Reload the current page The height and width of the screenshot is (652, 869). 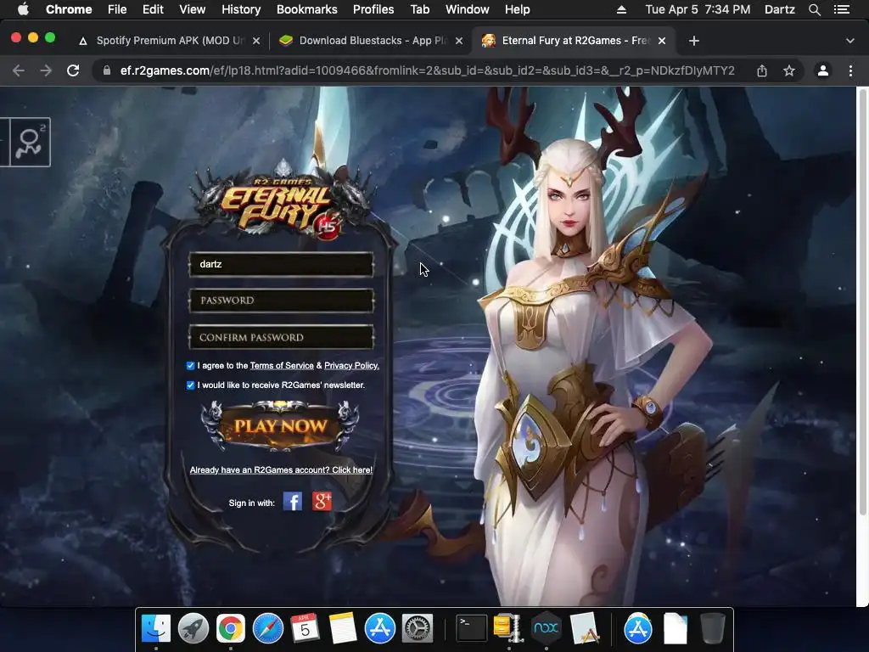pos(73,70)
